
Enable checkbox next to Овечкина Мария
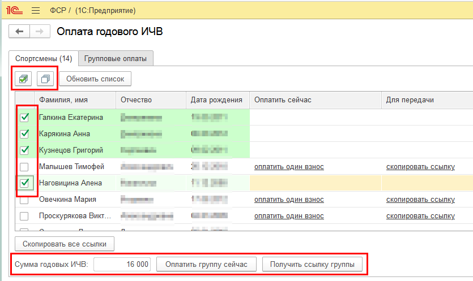click(x=24, y=200)
